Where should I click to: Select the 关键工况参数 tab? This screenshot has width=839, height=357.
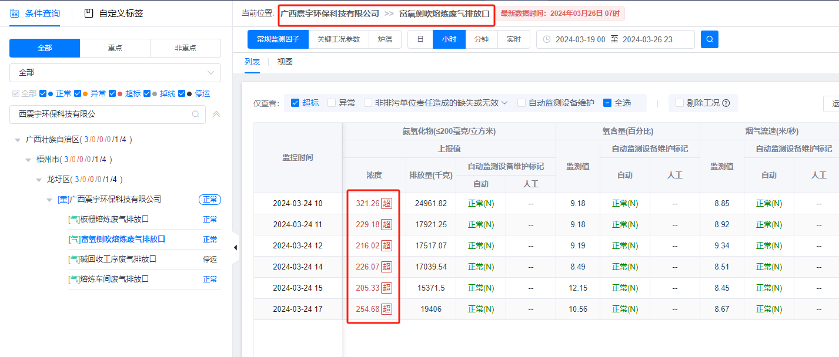(x=339, y=39)
